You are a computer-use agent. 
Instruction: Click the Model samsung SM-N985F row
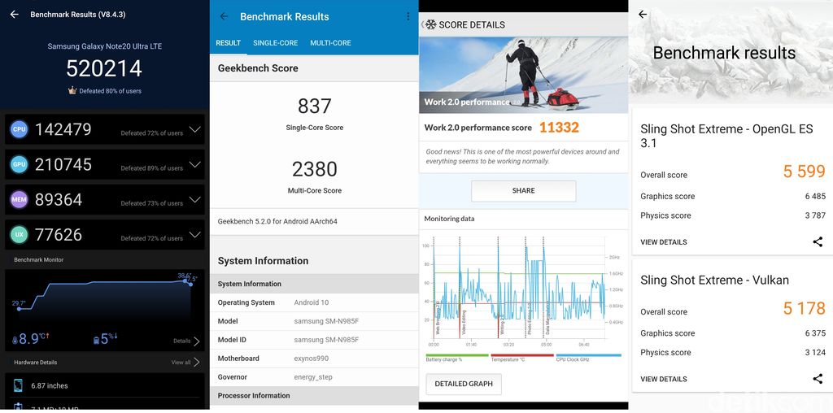(314, 321)
